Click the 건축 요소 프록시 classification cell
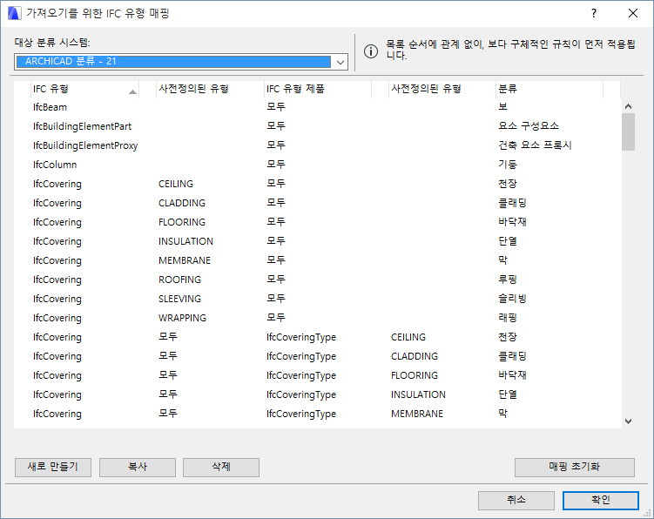 [x=535, y=145]
